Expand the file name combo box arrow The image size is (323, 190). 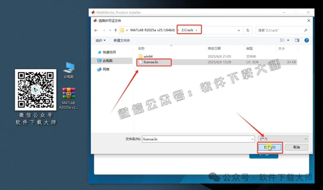coord(252,139)
